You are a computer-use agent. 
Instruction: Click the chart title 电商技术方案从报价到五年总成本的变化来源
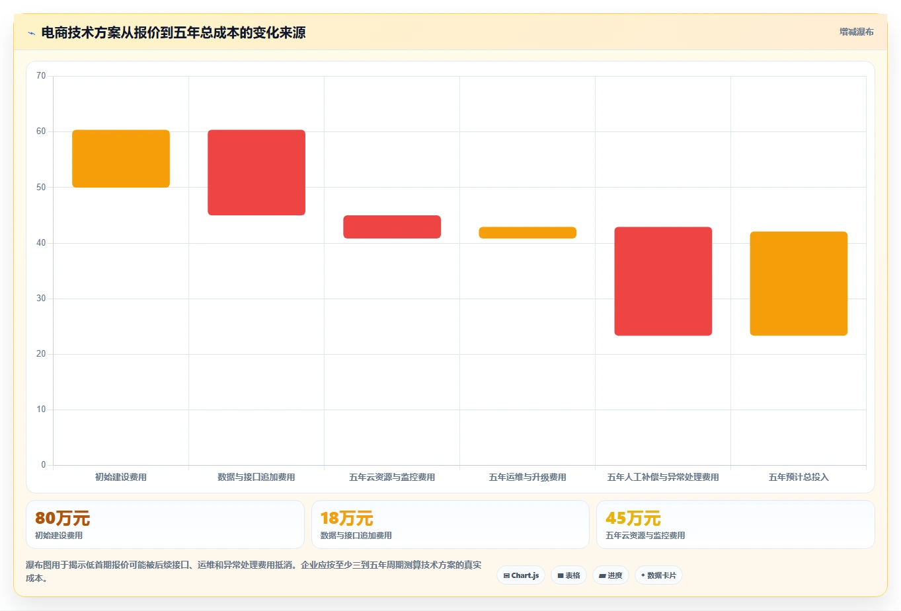point(173,32)
